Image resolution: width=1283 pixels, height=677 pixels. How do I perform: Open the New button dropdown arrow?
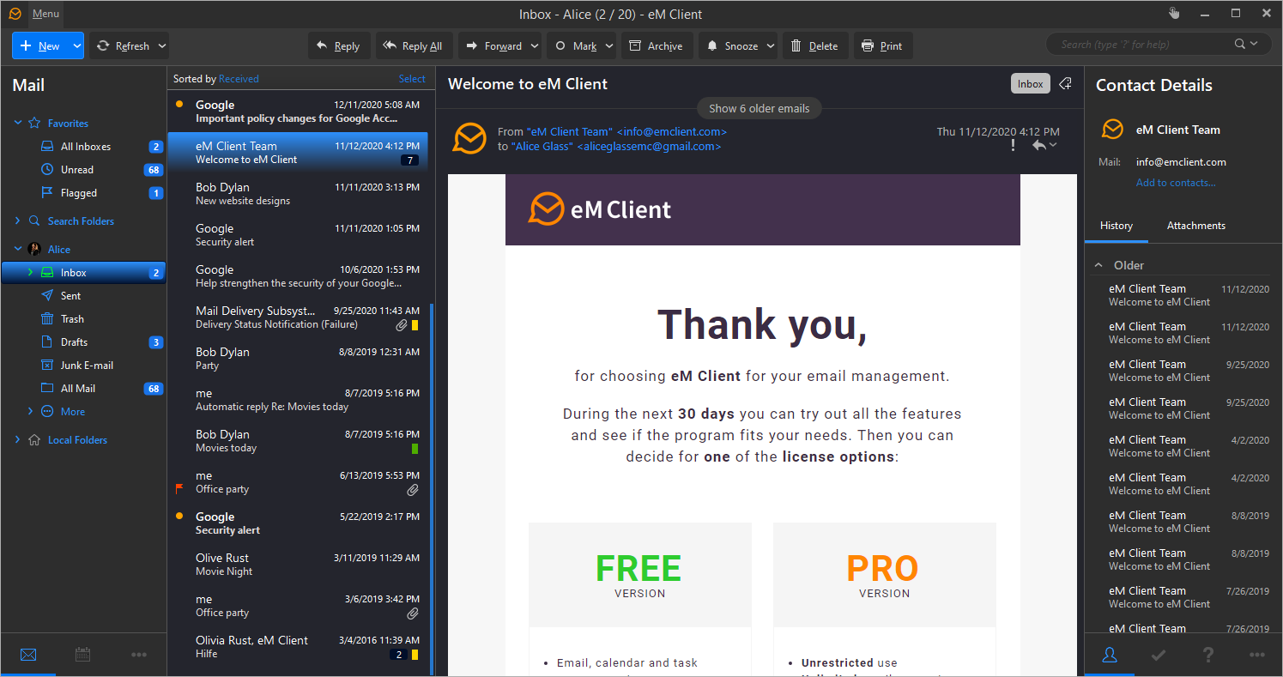click(x=76, y=46)
